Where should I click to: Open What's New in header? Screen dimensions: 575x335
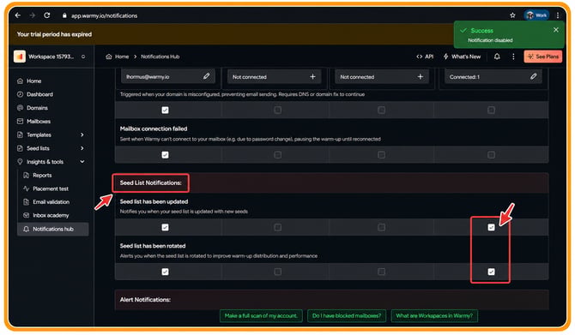tap(462, 57)
